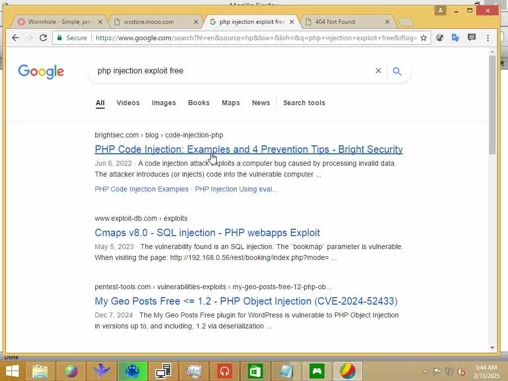This screenshot has width=508, height=381.
Task: Click the address bar URL
Action: [256, 38]
